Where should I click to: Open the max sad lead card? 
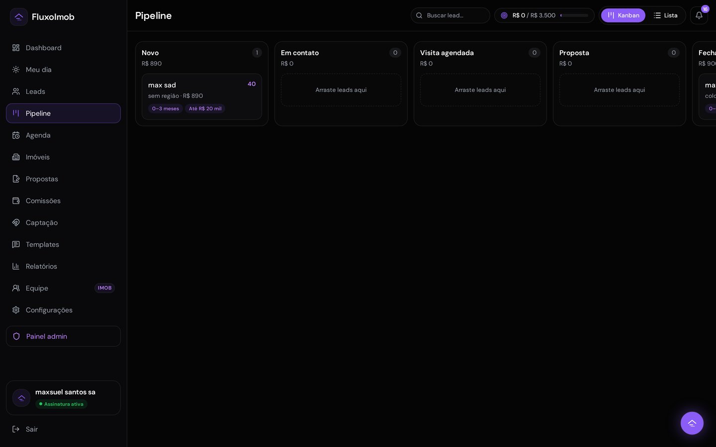202,96
